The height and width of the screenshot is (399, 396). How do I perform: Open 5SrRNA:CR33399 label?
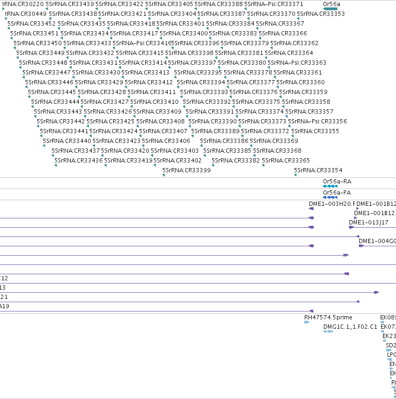click(187, 170)
